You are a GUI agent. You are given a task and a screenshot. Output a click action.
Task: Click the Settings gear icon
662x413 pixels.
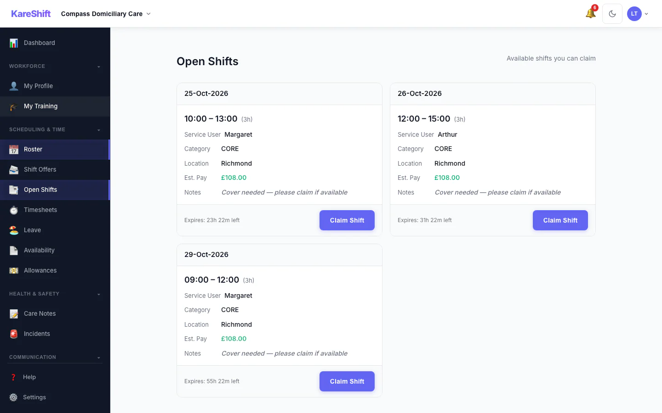coord(13,397)
